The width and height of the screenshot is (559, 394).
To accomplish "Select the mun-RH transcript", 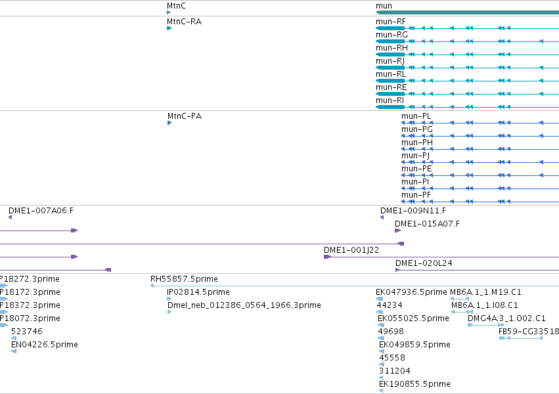I will pyautogui.click(x=468, y=55).
